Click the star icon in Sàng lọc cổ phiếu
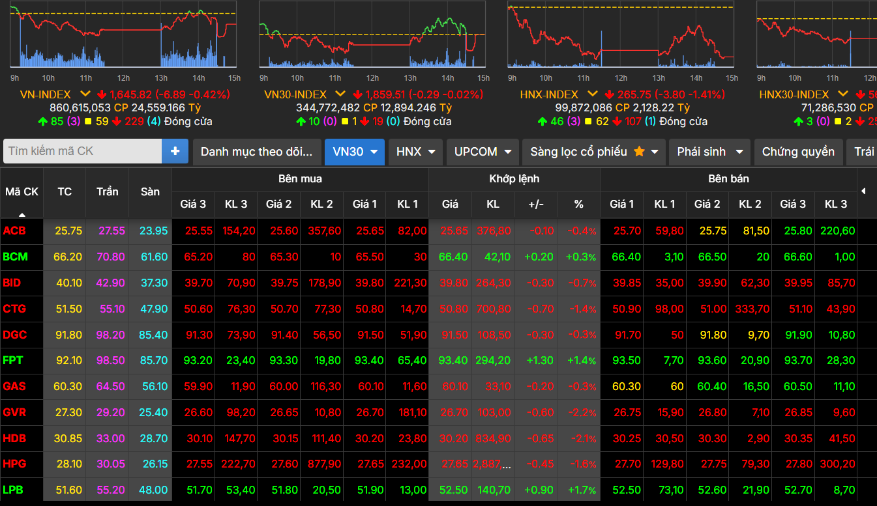The image size is (877, 506). [x=639, y=152]
